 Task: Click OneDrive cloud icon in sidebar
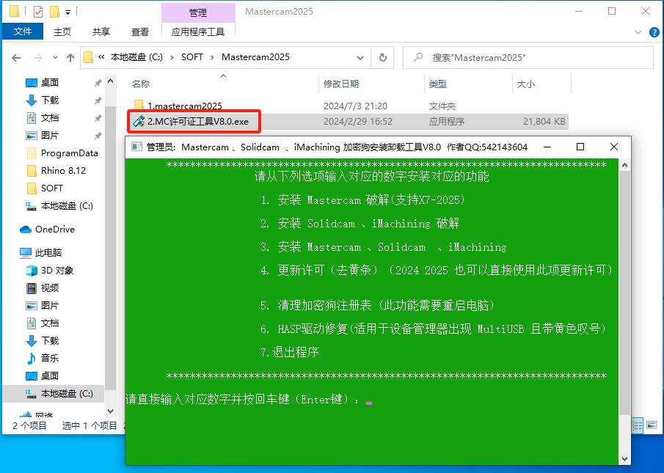pos(26,230)
